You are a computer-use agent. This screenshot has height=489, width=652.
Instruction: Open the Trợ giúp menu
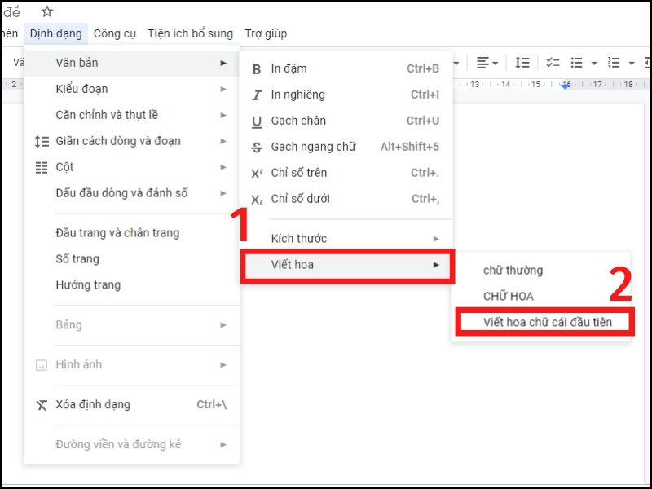tap(266, 33)
